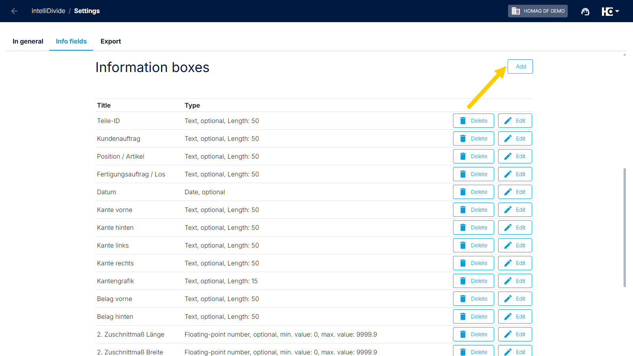This screenshot has width=633, height=356.
Task: Click the HOMAG DF DEMO organization button
Action: [538, 11]
